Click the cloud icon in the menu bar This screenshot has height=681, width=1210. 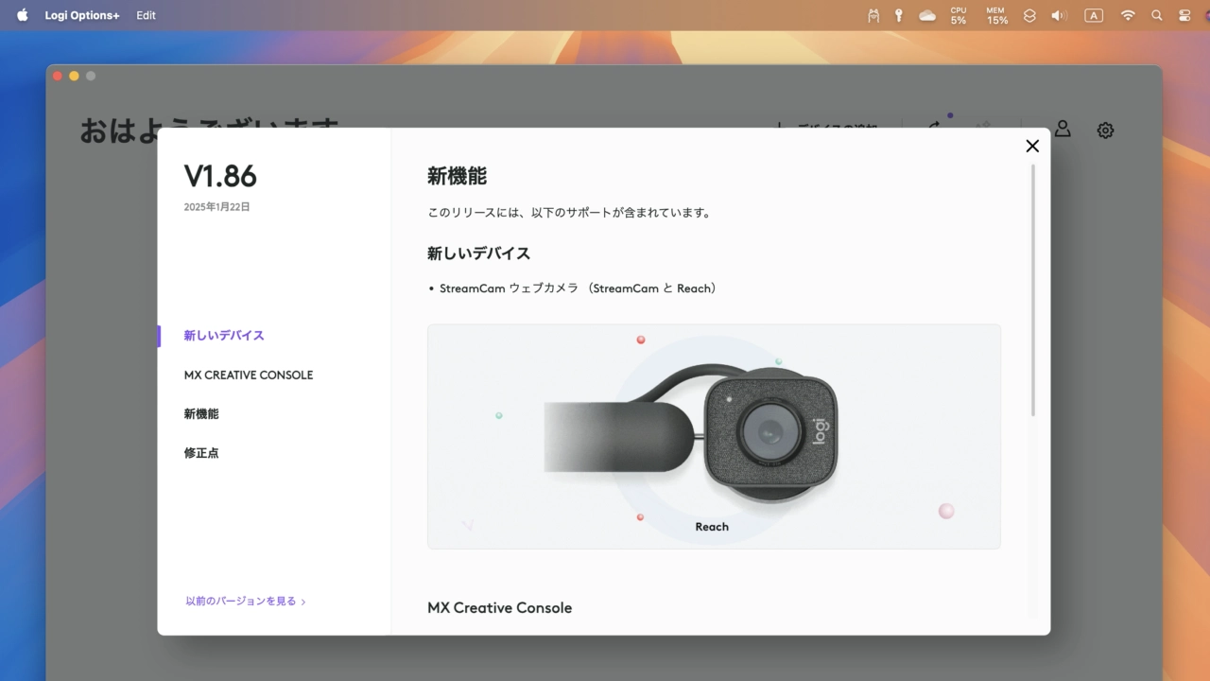pyautogui.click(x=927, y=15)
